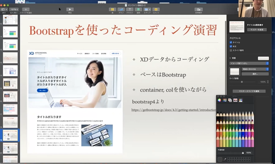Image resolution: width=275 pixels, height=164 pixels.
Task: Open the 121% zoom level dropdown
Action: pos(14,10)
